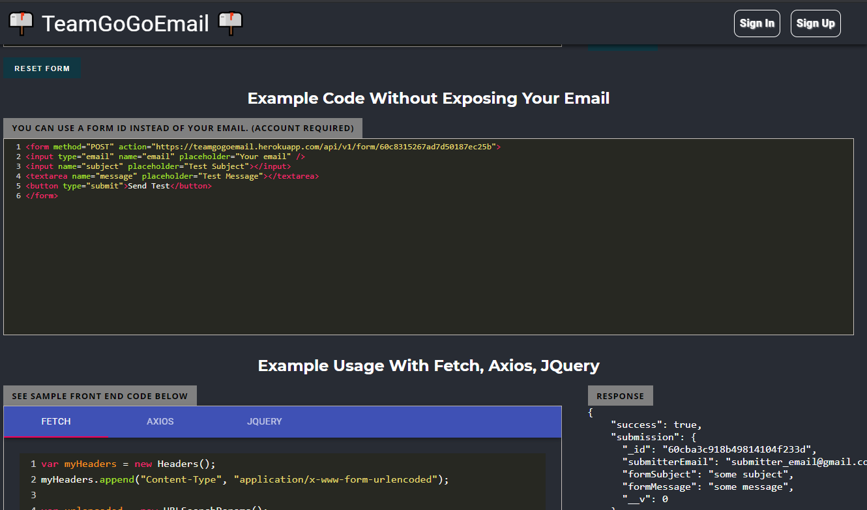Switch to the FETCH tab
This screenshot has height=510, width=867.
click(56, 421)
